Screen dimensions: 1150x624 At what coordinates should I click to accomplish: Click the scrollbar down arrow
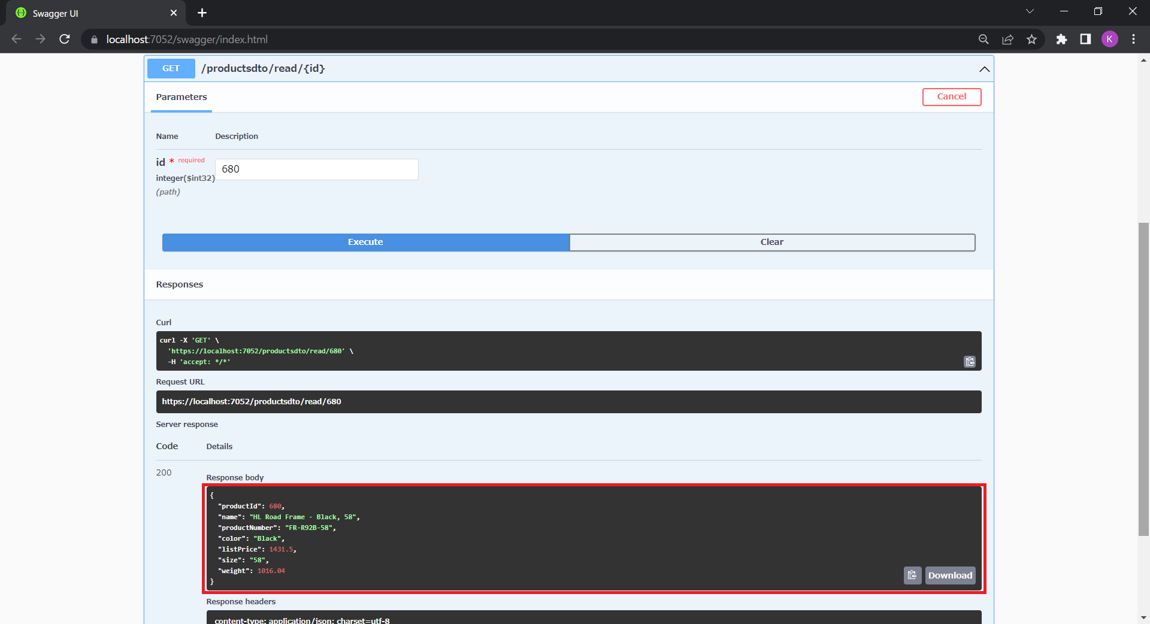click(x=1143, y=617)
